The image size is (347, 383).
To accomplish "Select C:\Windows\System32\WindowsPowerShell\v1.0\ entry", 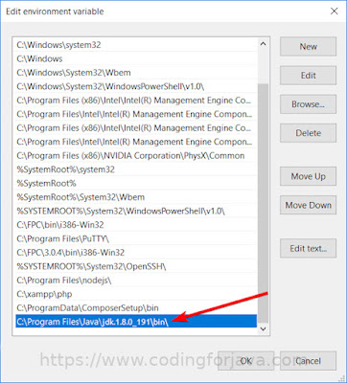I will pos(136,86).
